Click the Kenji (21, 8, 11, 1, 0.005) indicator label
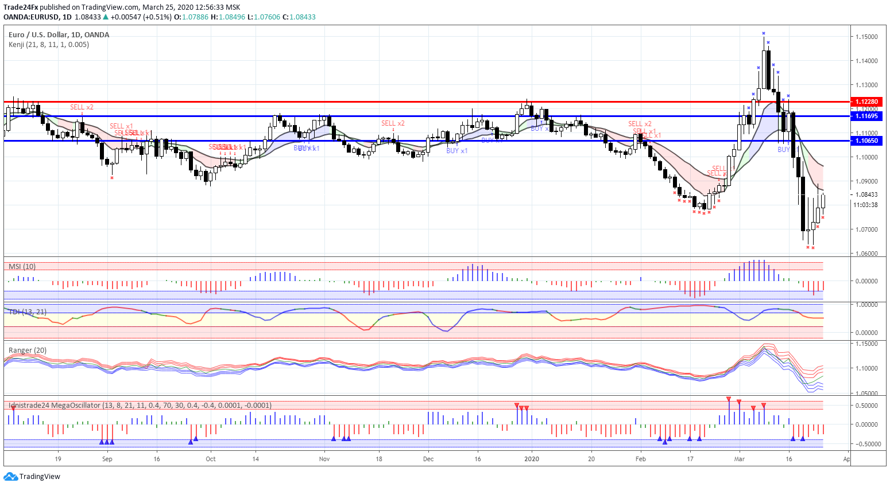The image size is (890, 487). click(49, 44)
